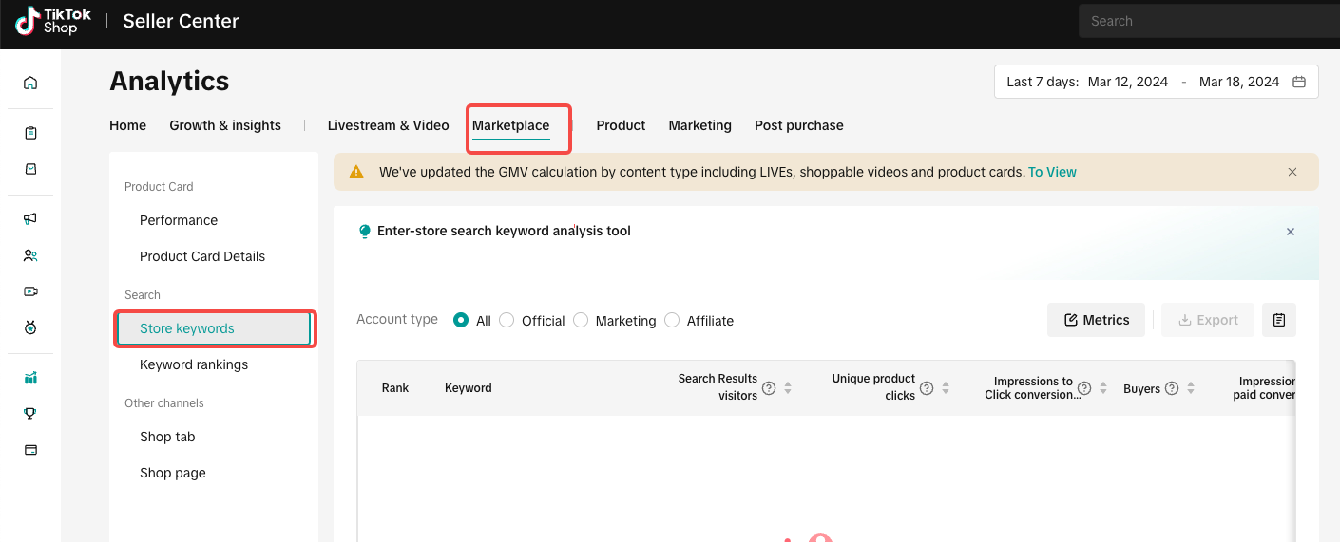
Task: Click the megaphone marketing icon in sidebar
Action: click(30, 218)
